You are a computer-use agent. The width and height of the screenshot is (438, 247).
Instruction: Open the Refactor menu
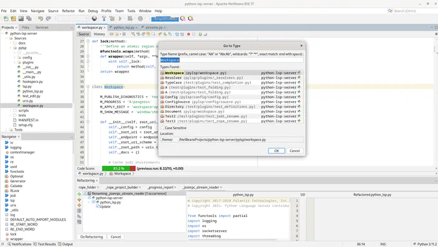[69, 11]
